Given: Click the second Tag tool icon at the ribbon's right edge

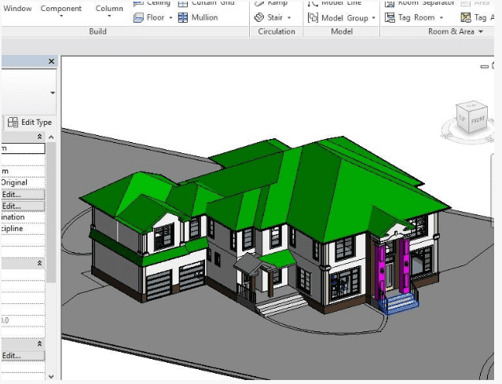Looking at the screenshot, I should point(467,17).
